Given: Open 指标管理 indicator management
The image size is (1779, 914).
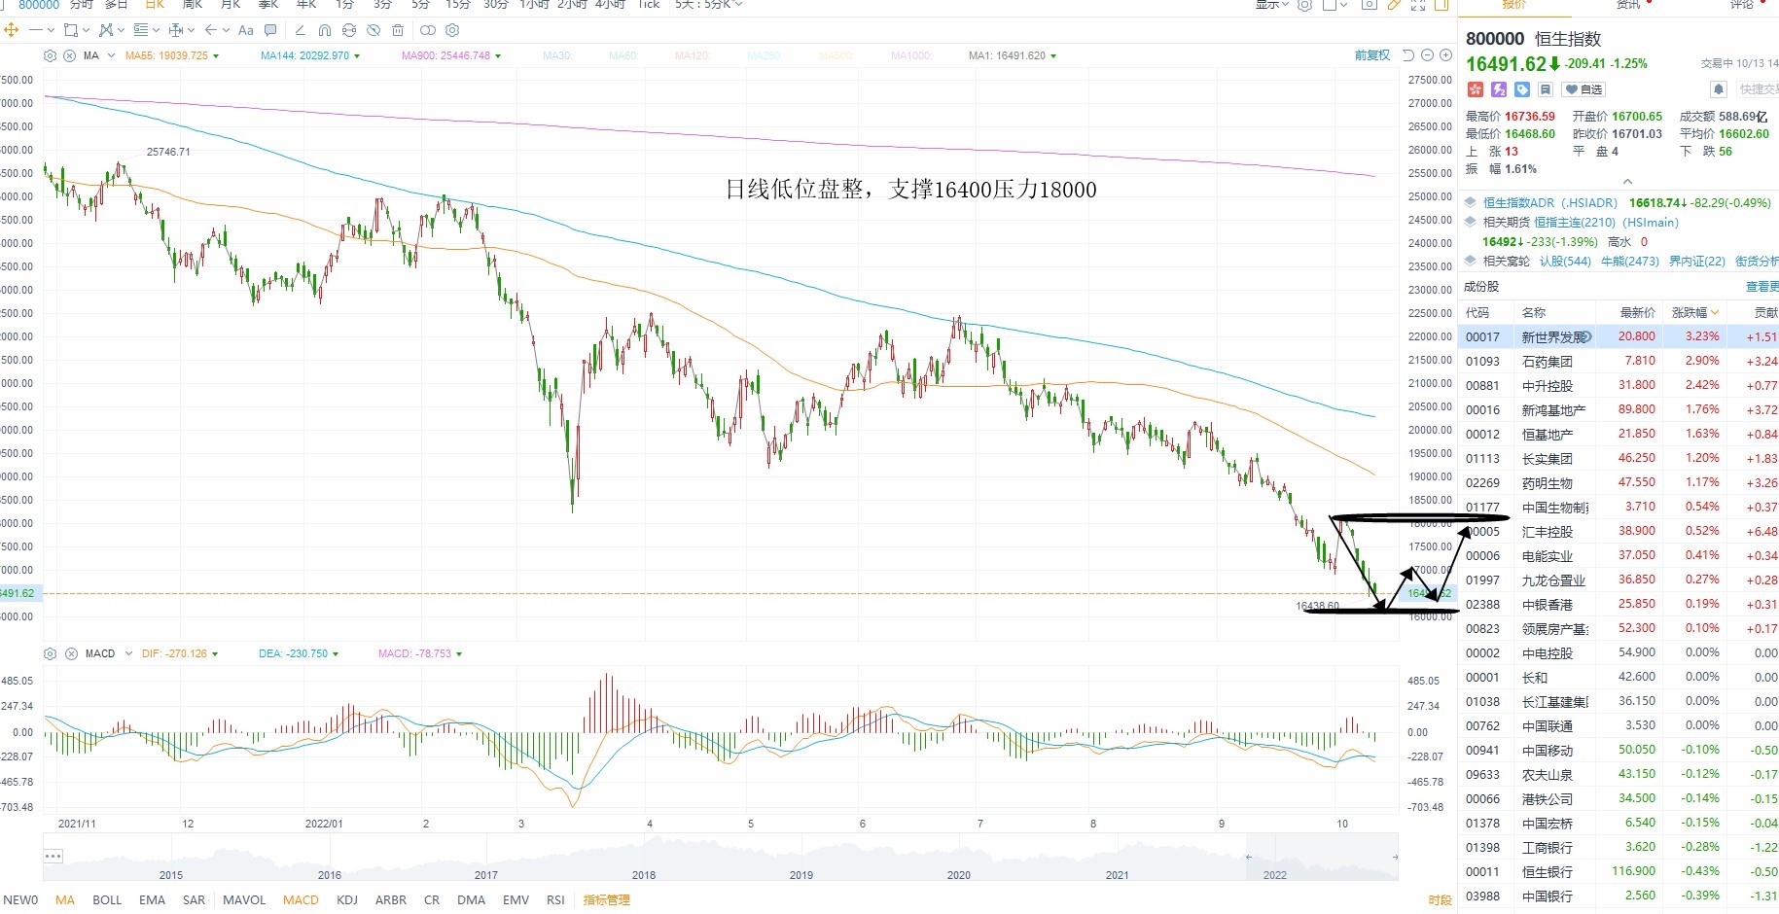Looking at the screenshot, I should pos(606,900).
